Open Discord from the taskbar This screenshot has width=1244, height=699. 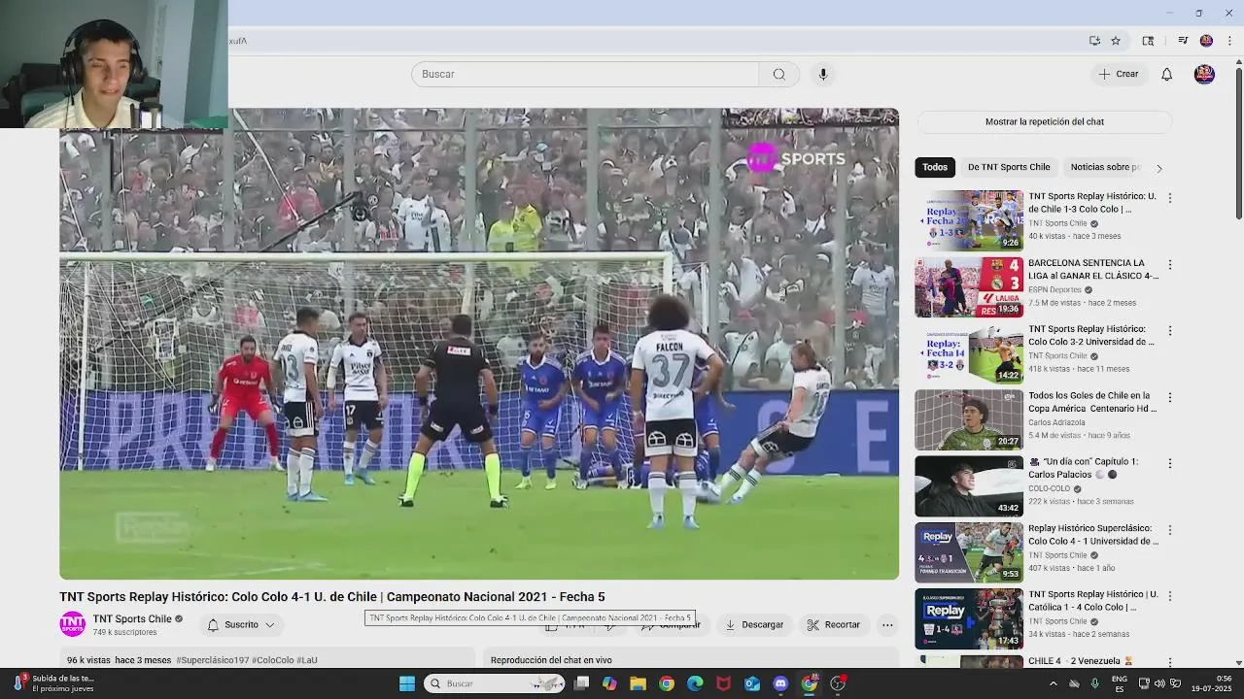[780, 683]
